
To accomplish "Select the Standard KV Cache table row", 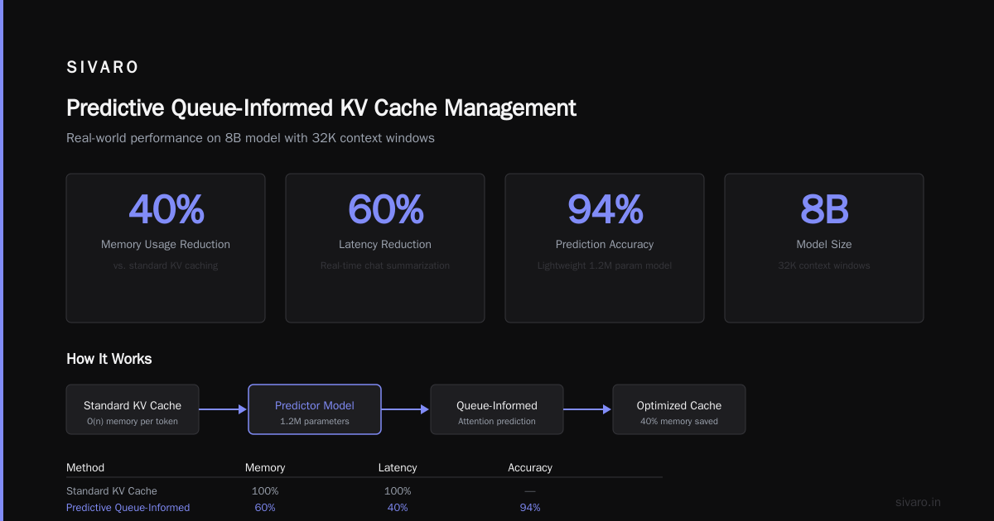I will point(364,491).
